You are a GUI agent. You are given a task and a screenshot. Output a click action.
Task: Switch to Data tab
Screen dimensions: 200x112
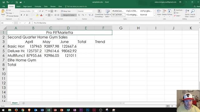click(46, 6)
